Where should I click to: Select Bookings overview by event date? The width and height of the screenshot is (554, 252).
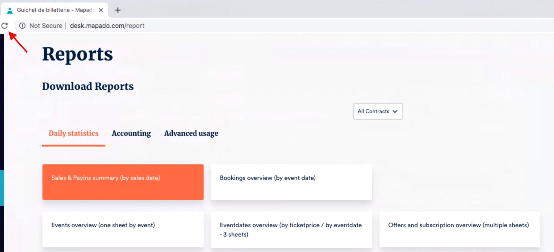(x=291, y=182)
